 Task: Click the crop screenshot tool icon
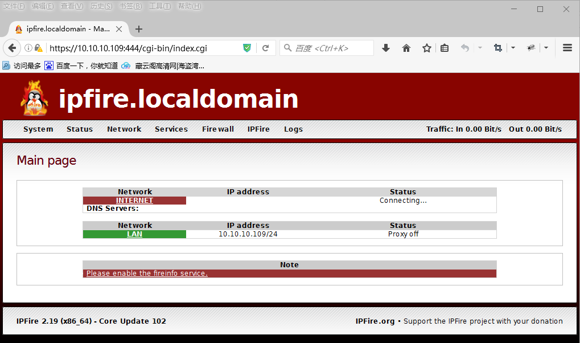click(x=498, y=48)
